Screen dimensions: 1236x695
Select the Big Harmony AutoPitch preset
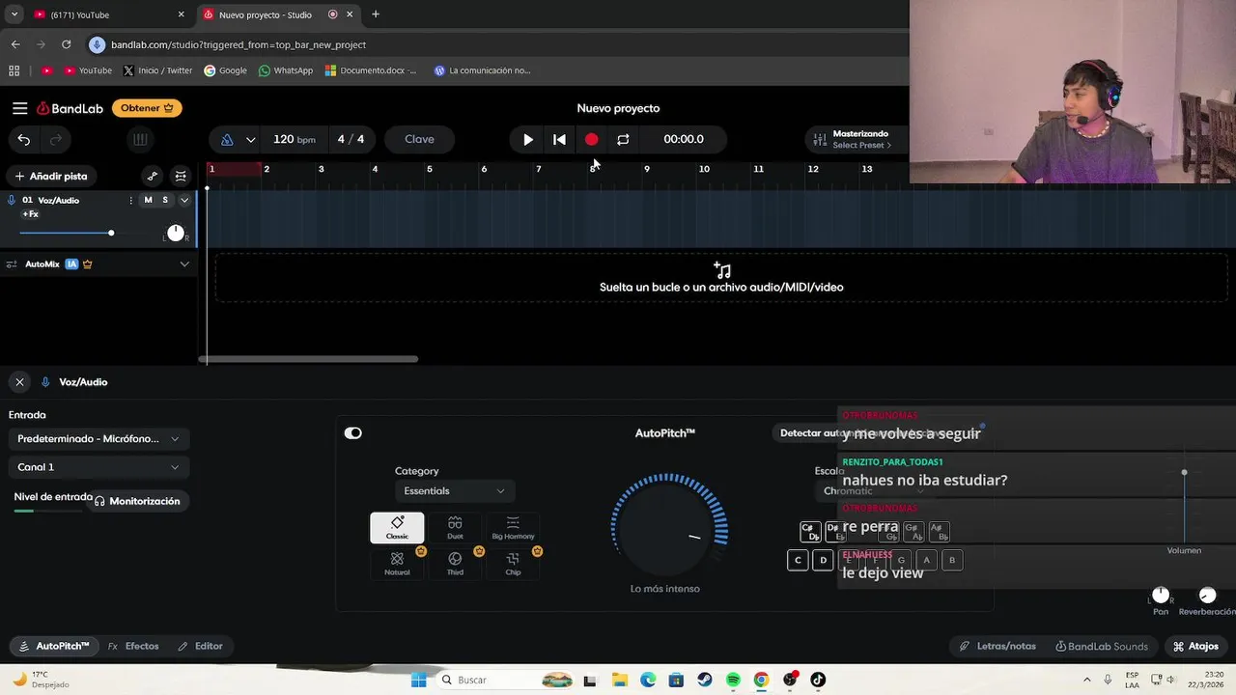pyautogui.click(x=513, y=528)
